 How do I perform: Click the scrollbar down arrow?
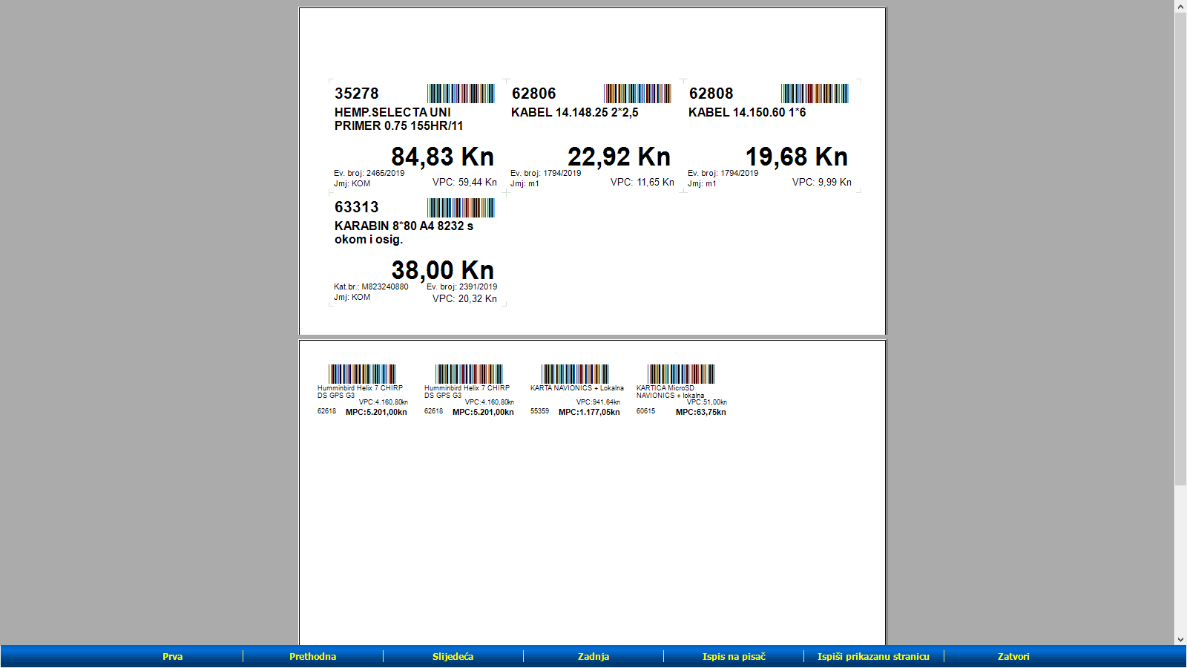[1180, 639]
